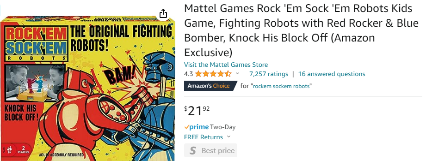Expand the FREE Returns chevron
Image resolution: width=426 pixels, height=166 pixels.
coord(228,137)
